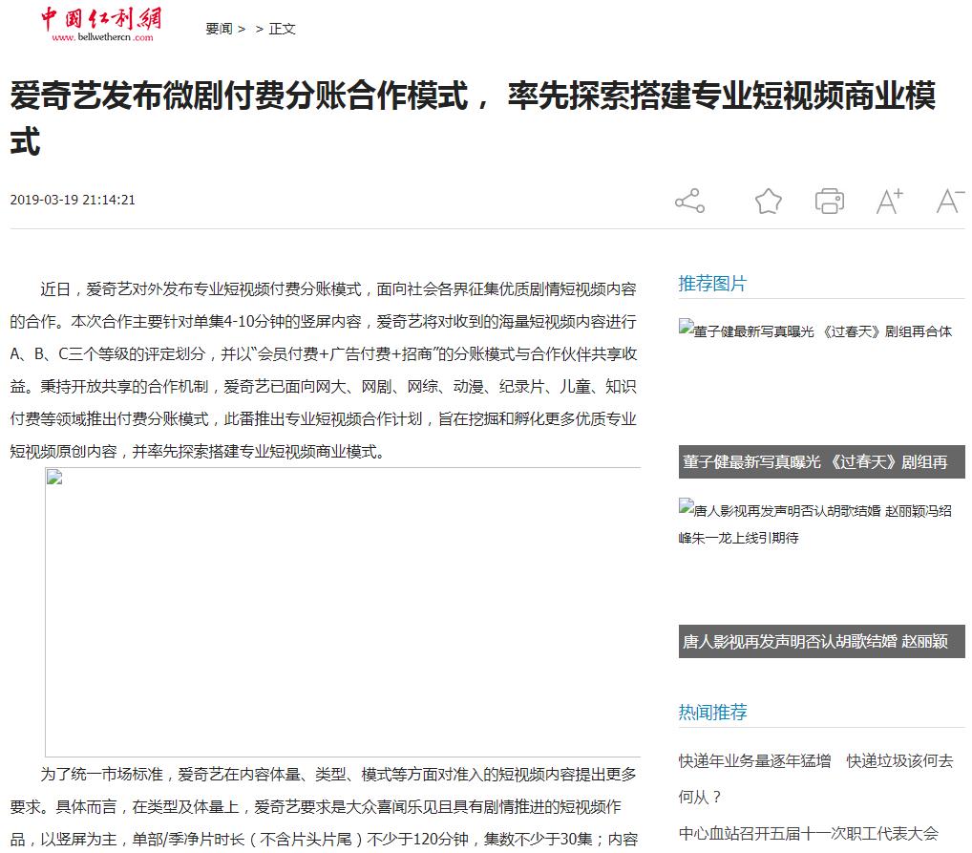Click the 推荐图片 section heading

coord(712,284)
